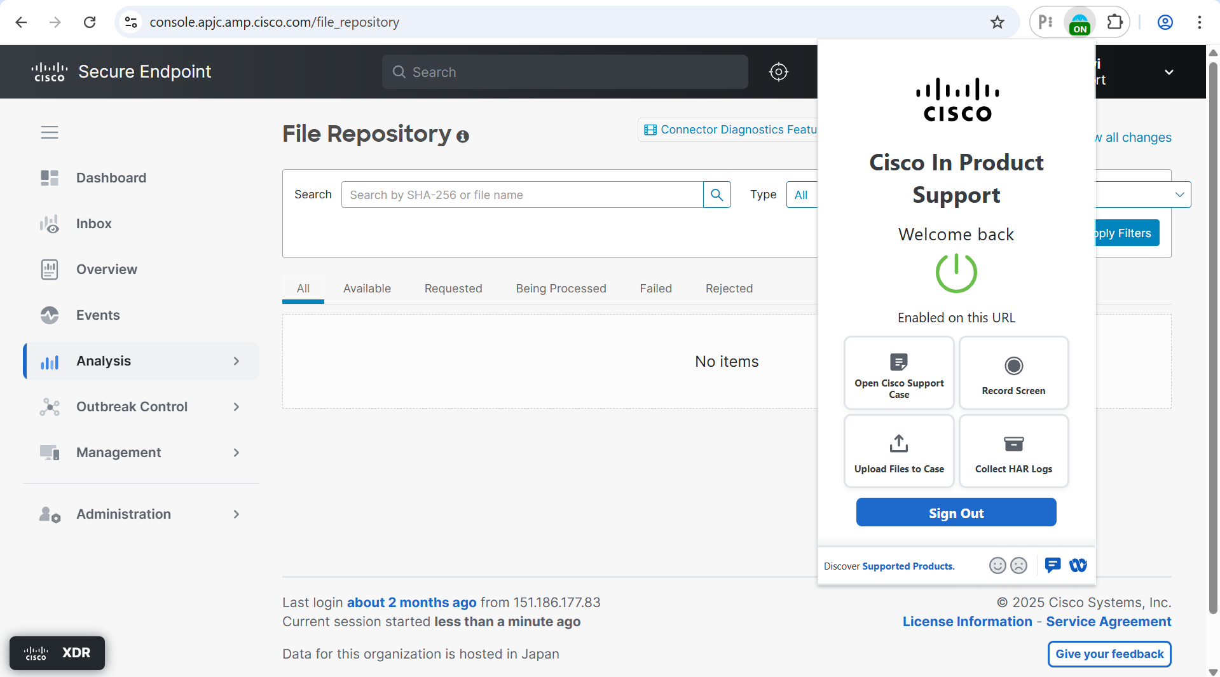Screen dimensions: 1220x677
Task: Expand the Administration menu chevron
Action: tap(236, 514)
